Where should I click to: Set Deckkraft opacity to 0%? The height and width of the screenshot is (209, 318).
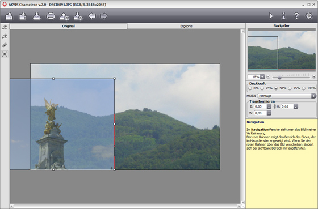click(x=250, y=88)
